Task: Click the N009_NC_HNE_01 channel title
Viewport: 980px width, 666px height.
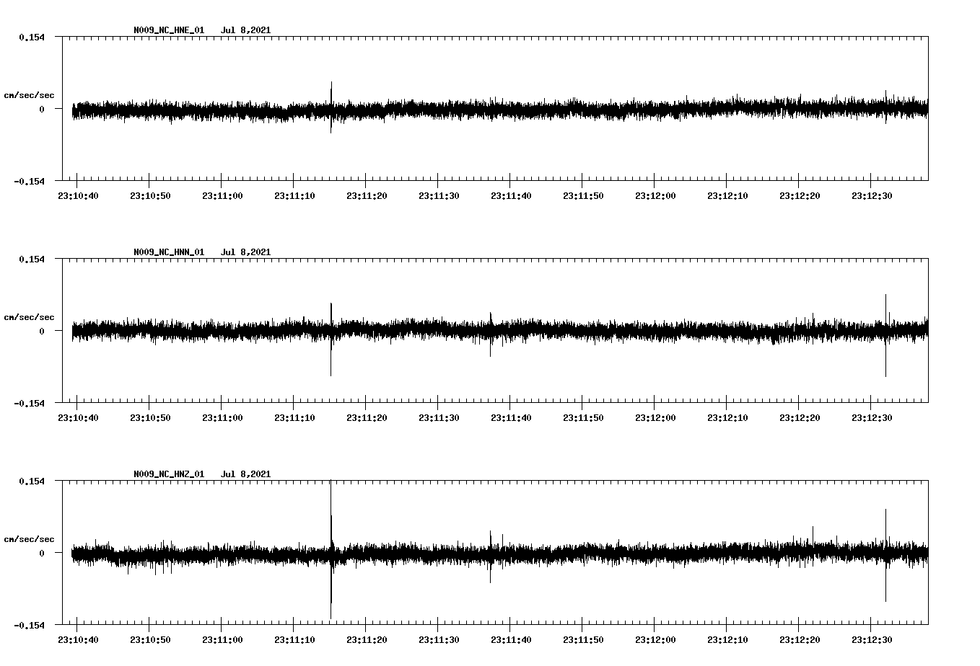Action: tap(169, 30)
